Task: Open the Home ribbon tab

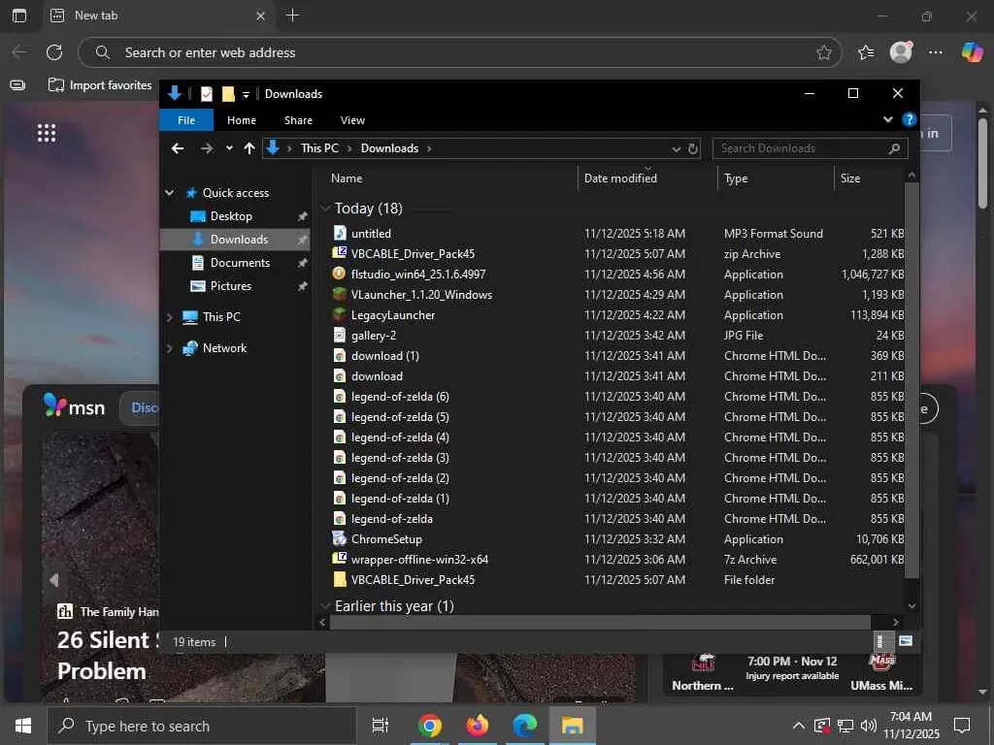Action: click(x=242, y=120)
